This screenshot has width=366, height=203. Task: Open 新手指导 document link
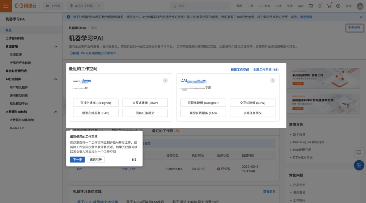pos(299,135)
